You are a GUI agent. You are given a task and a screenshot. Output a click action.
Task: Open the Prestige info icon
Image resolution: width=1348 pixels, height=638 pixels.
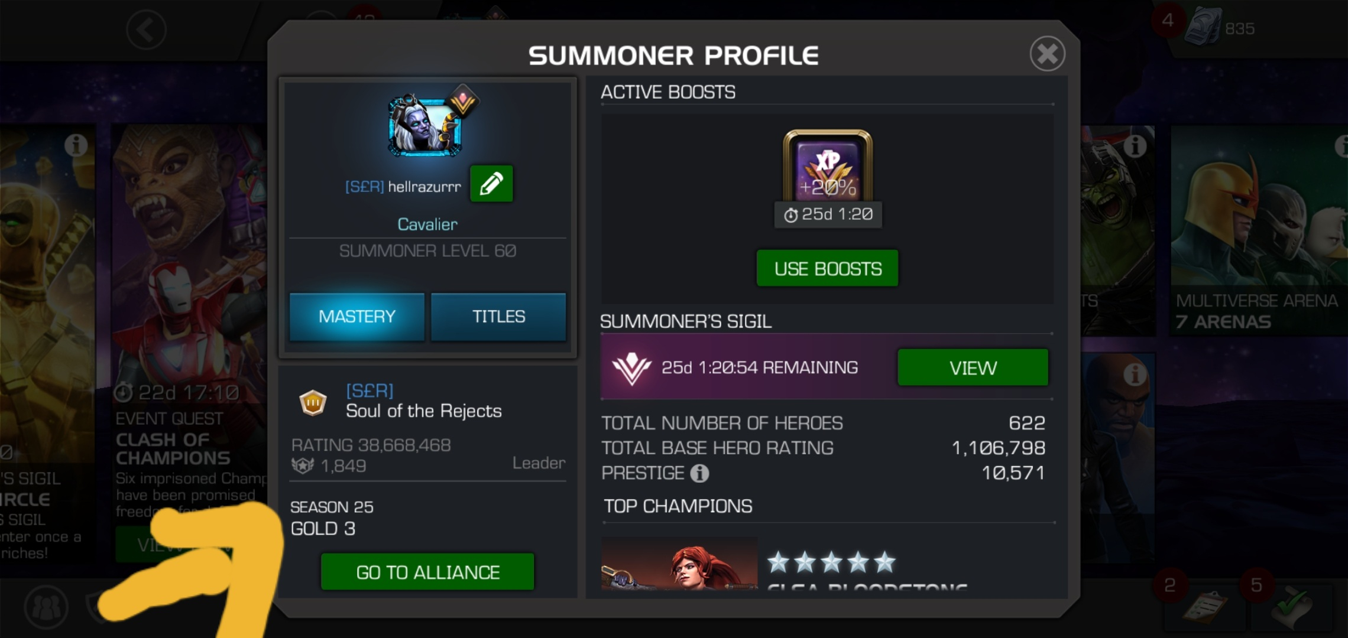point(699,473)
